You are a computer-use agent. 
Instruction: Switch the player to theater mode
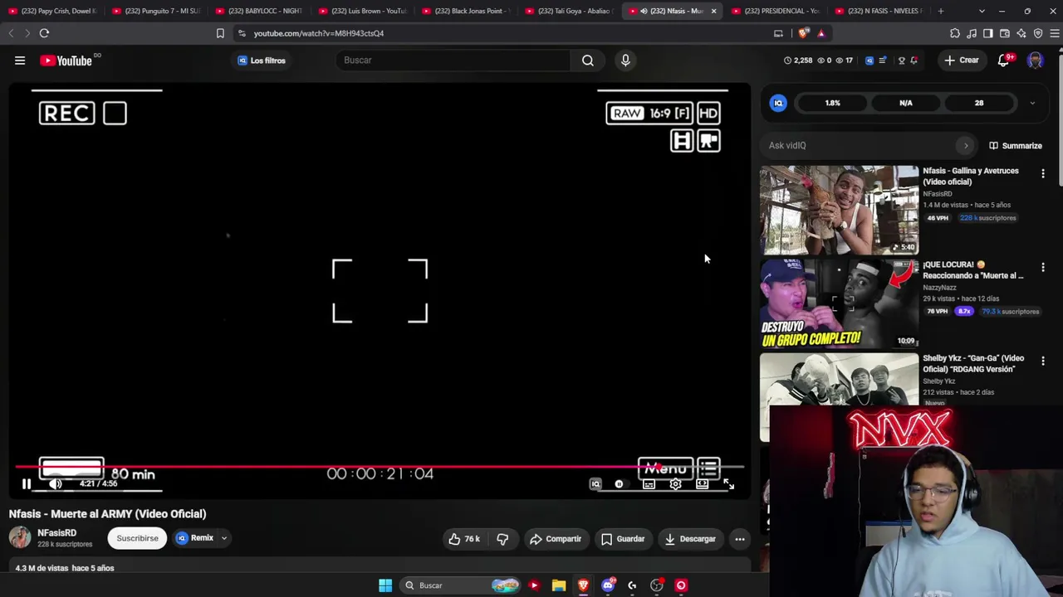point(702,484)
